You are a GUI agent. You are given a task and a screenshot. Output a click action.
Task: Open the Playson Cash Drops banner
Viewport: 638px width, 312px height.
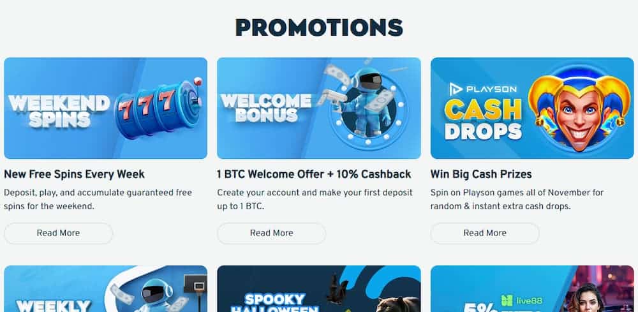tap(532, 108)
